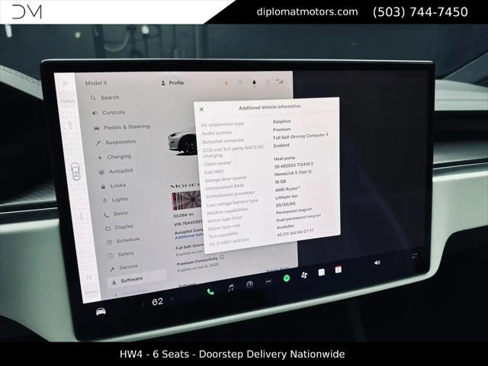Click the Premium Connectivity info icon
This screenshot has height=366, width=488.
(x=222, y=257)
